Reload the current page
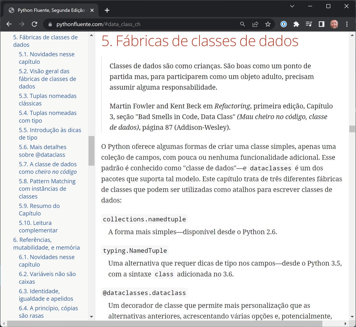 pos(34,24)
